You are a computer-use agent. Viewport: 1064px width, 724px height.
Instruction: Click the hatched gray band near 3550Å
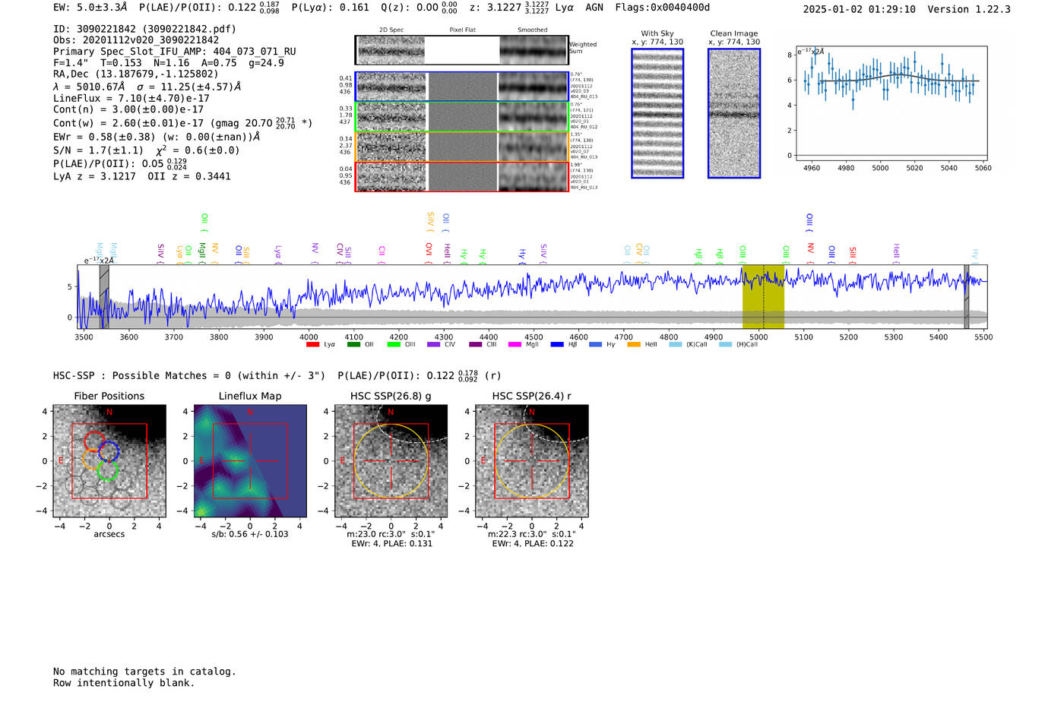coord(104,297)
